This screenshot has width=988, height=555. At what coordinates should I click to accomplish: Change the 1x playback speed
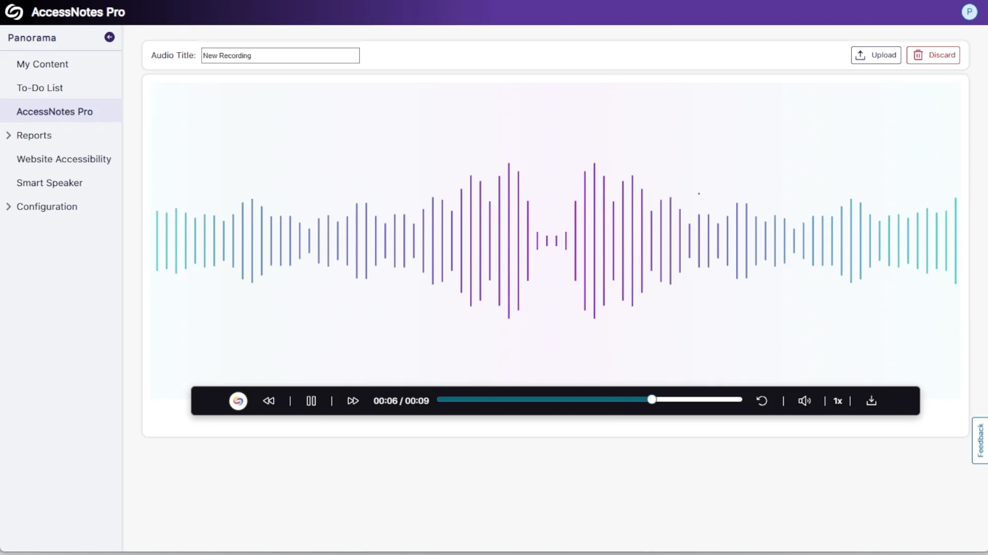[x=838, y=401]
